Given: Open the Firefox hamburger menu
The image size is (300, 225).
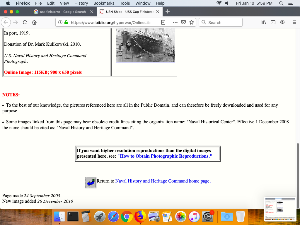Looking at the screenshot, I should pyautogui.click(x=294, y=23).
